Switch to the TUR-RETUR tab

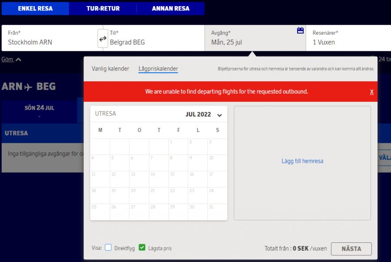(103, 9)
